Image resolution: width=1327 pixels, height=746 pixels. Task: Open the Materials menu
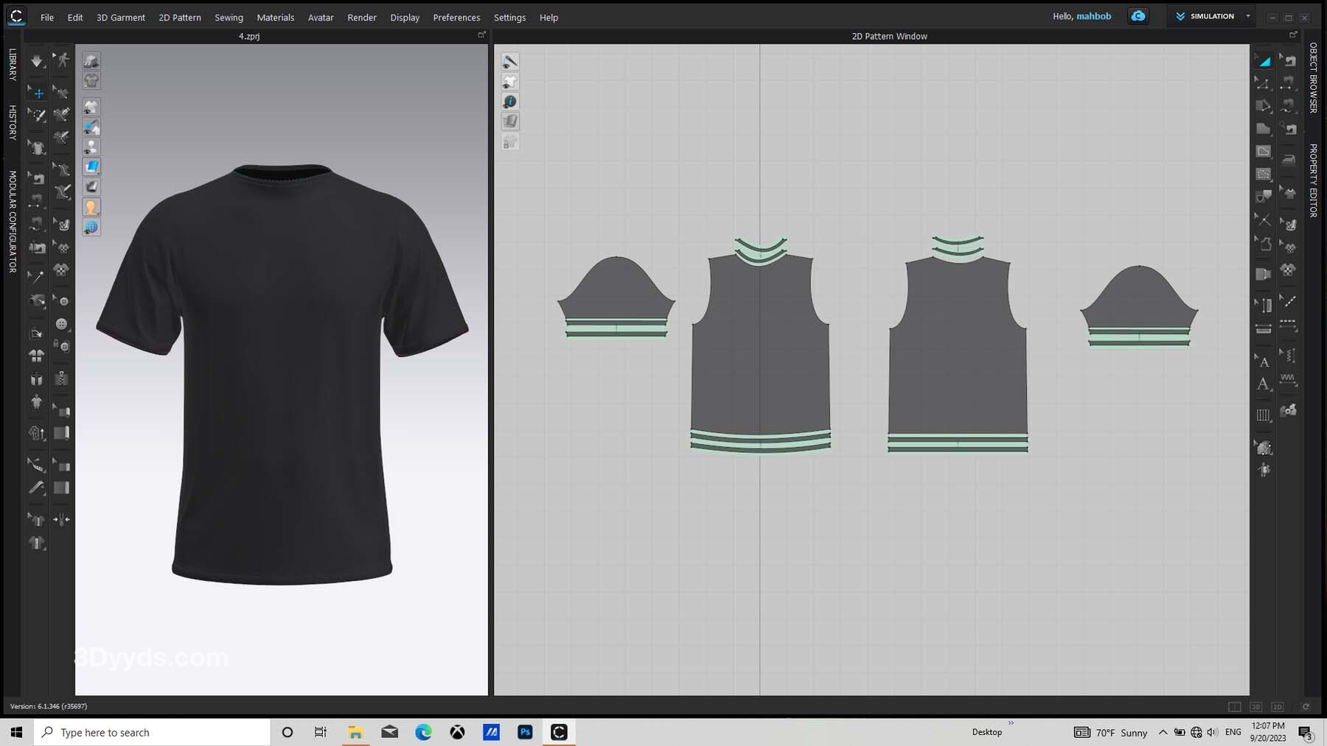pos(275,17)
